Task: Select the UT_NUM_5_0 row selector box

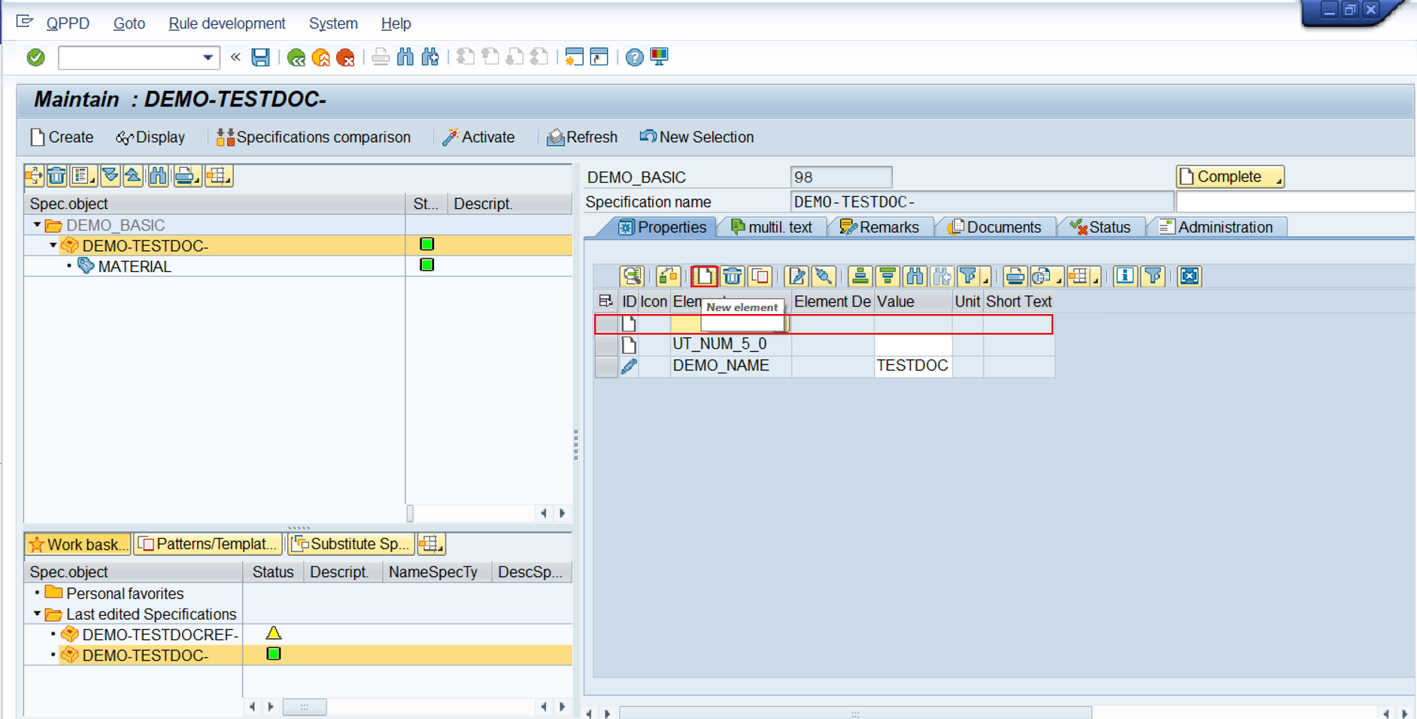Action: pyautogui.click(x=606, y=344)
